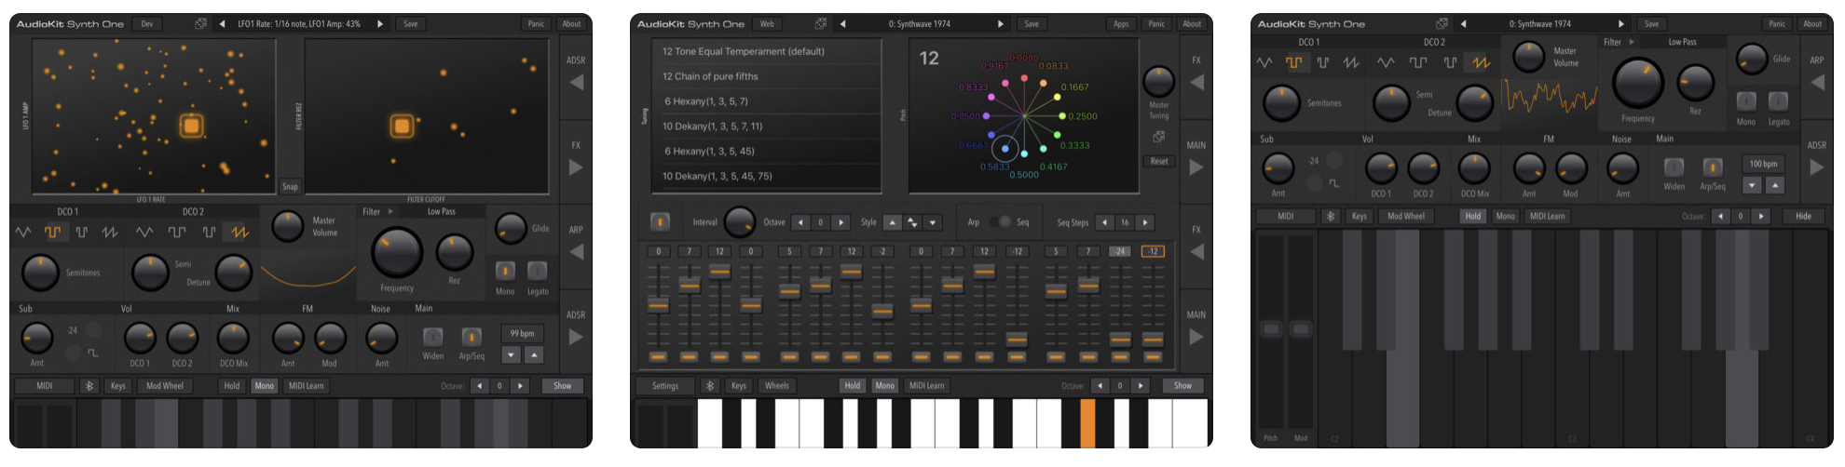Screen dimensions: 1845x467
Task: Toggle the Legato switch in right screenshot
Action: click(x=1778, y=100)
